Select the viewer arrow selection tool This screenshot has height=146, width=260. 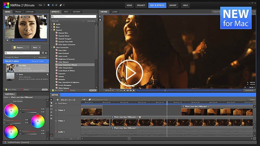[x=100, y=16]
